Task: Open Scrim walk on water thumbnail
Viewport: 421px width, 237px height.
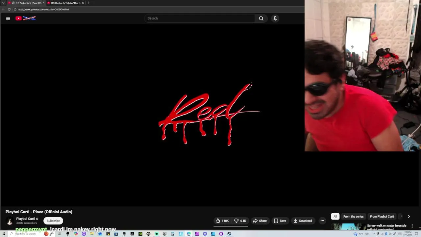Action: (348, 226)
